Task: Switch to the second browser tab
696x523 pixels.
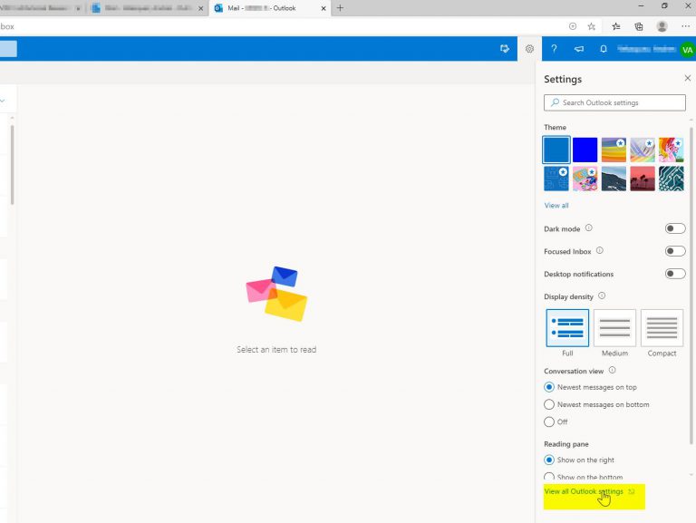Action: [147, 8]
